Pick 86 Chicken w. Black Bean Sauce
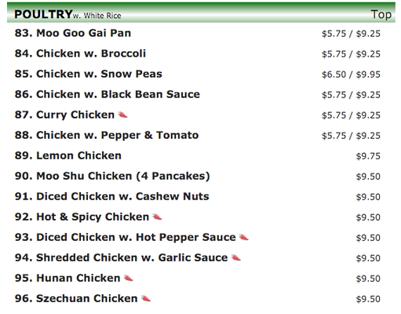The height and width of the screenshot is (314, 401). tap(108, 94)
